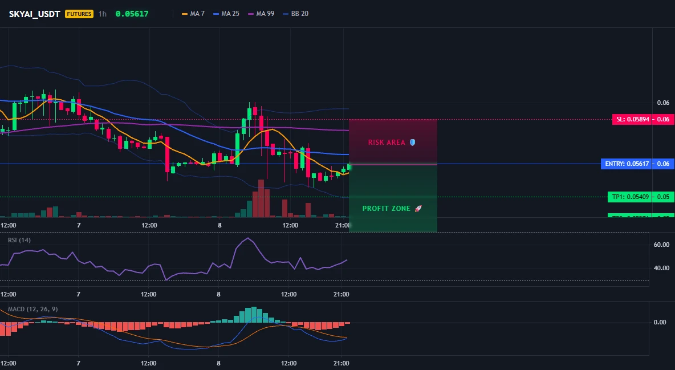675x370 pixels.
Task: Click date 8 on the price chart time axis
Action: pos(219,225)
